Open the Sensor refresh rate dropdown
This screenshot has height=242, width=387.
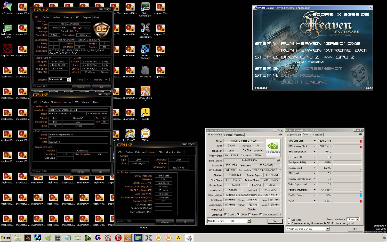[x=357, y=219]
